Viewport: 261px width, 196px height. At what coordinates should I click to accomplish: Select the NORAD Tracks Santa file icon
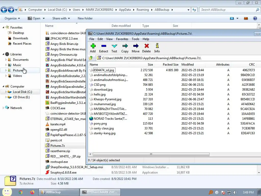(91, 118)
